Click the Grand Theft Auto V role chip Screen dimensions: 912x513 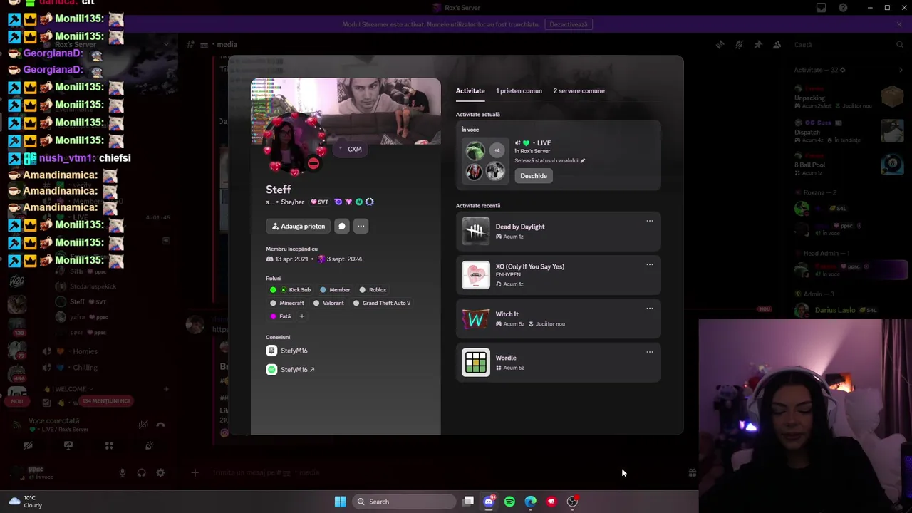382,303
